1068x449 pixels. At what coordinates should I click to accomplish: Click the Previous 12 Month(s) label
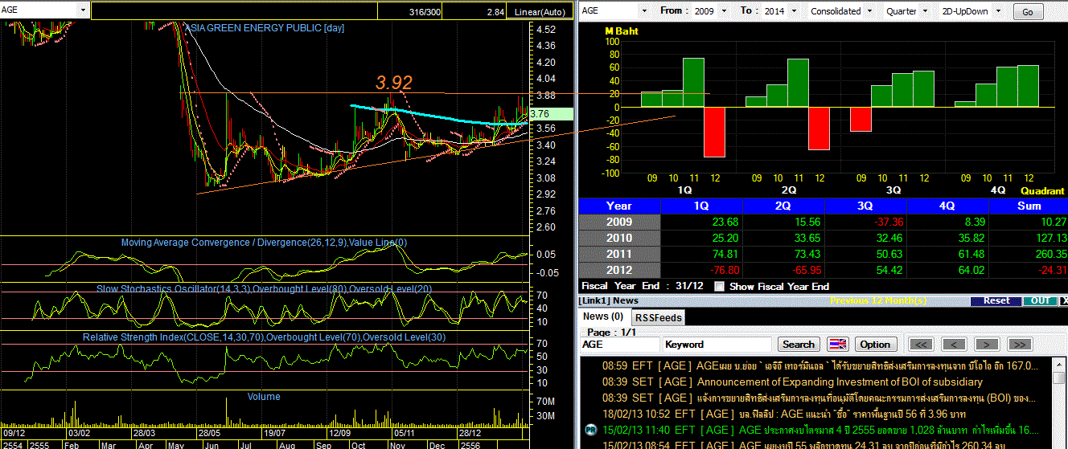(878, 300)
